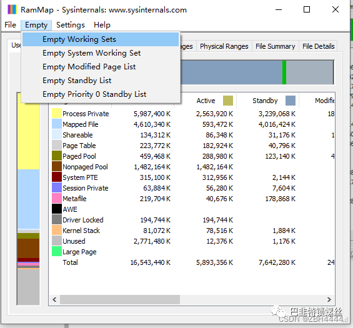
Task: Click the 4,016,424 K Mapped File standby value
Action: [277, 124]
